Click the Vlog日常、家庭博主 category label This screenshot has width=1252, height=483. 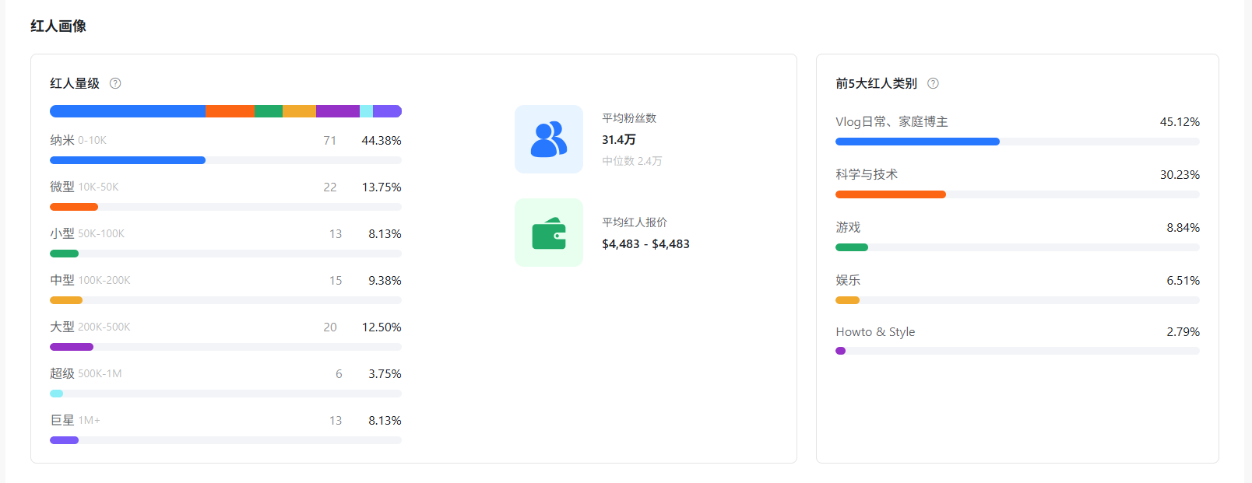[892, 121]
